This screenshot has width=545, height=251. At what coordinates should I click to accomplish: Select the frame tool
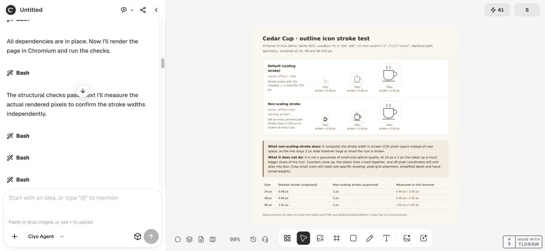point(336,238)
